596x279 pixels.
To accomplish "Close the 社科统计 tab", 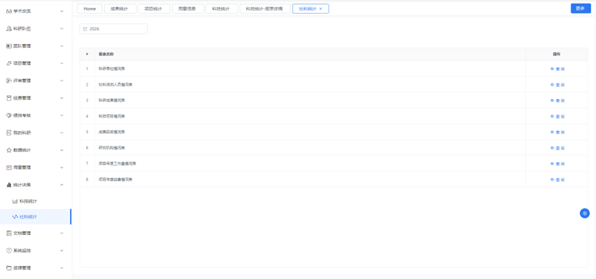I will (320, 9).
